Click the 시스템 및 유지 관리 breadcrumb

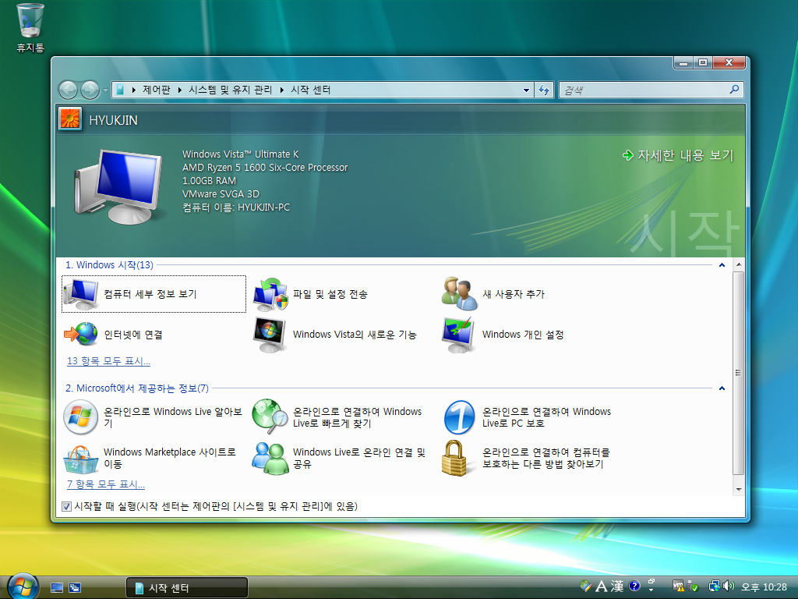tap(230, 90)
